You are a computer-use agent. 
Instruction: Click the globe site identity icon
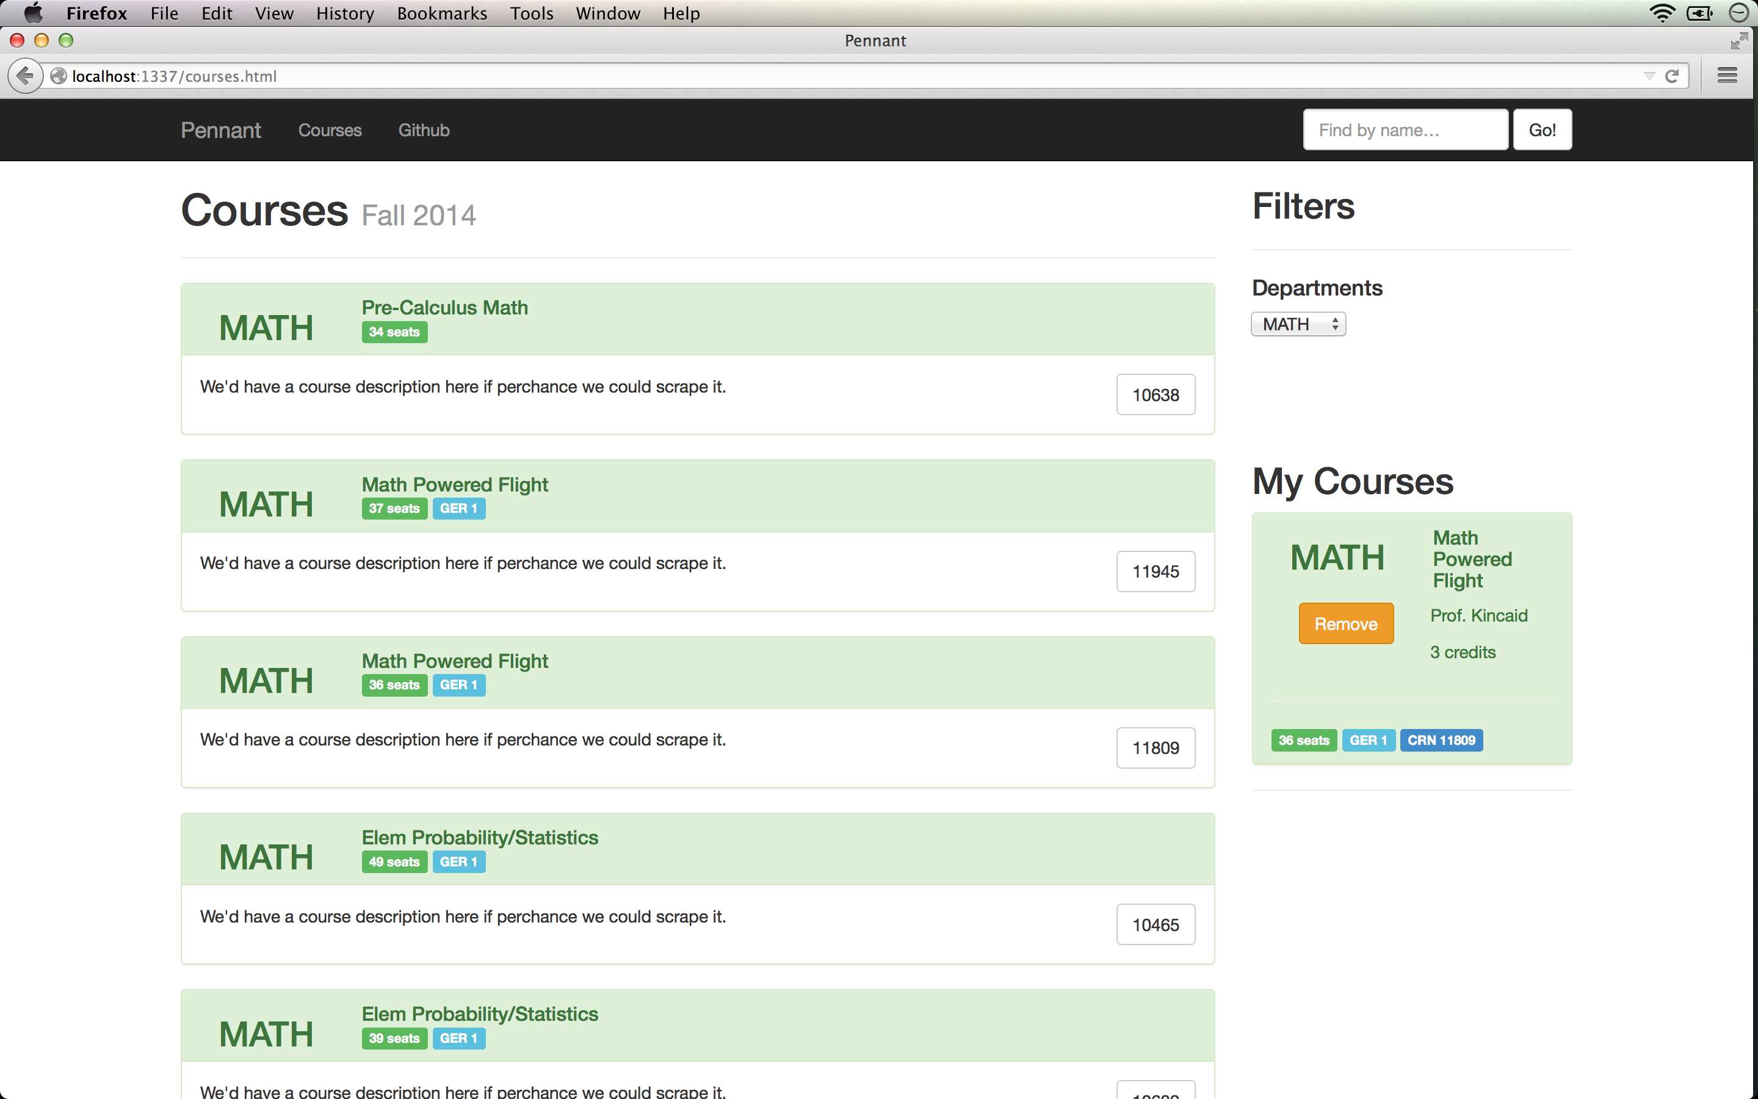[59, 76]
